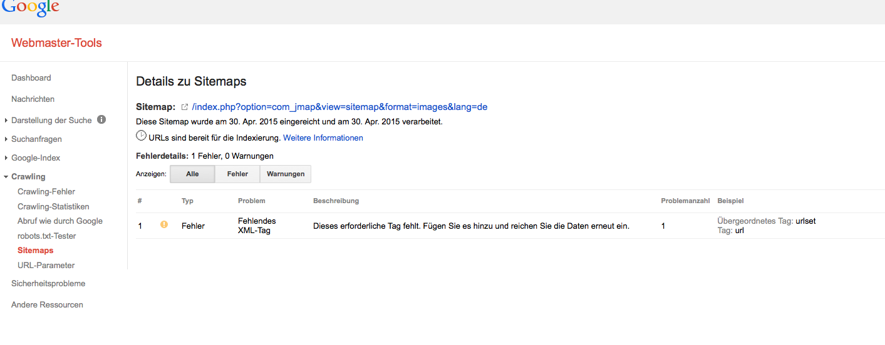The image size is (885, 345).
Task: Open the external link icon beside sitemap URL
Action: 185,107
